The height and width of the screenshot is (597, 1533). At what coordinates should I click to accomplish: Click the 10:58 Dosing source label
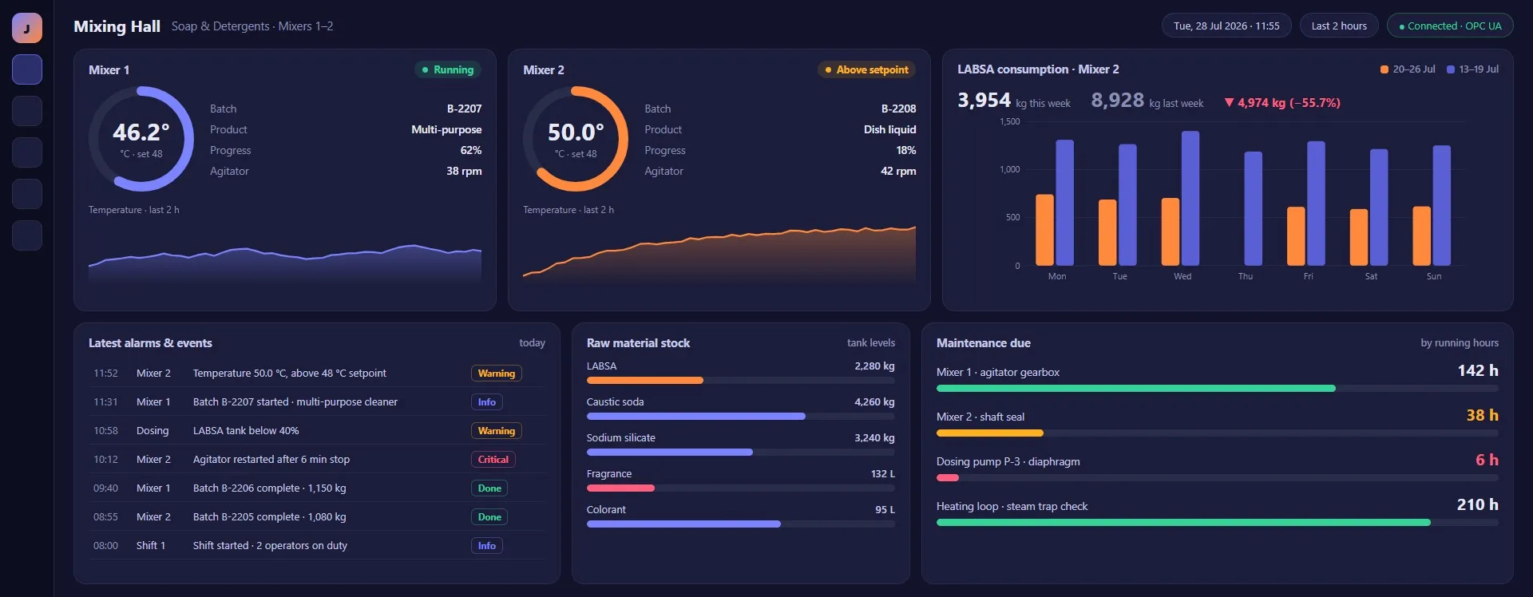tap(153, 431)
